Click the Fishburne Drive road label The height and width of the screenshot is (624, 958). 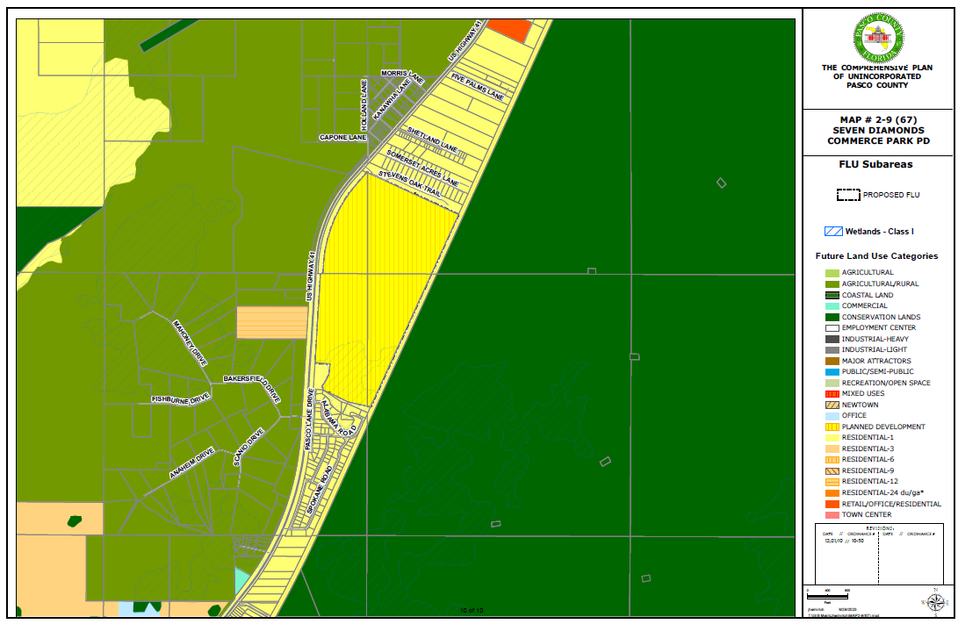click(x=181, y=399)
